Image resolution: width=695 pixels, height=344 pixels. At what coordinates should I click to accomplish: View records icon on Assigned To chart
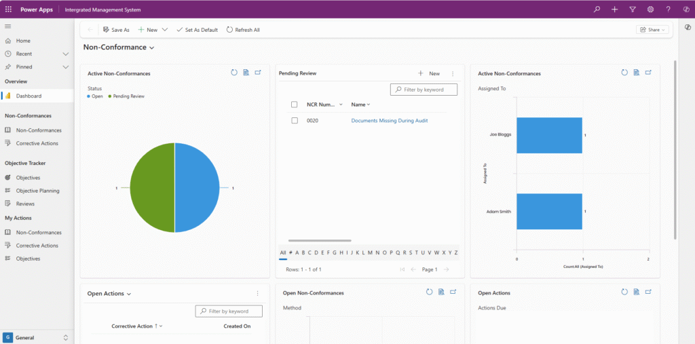tap(636, 73)
